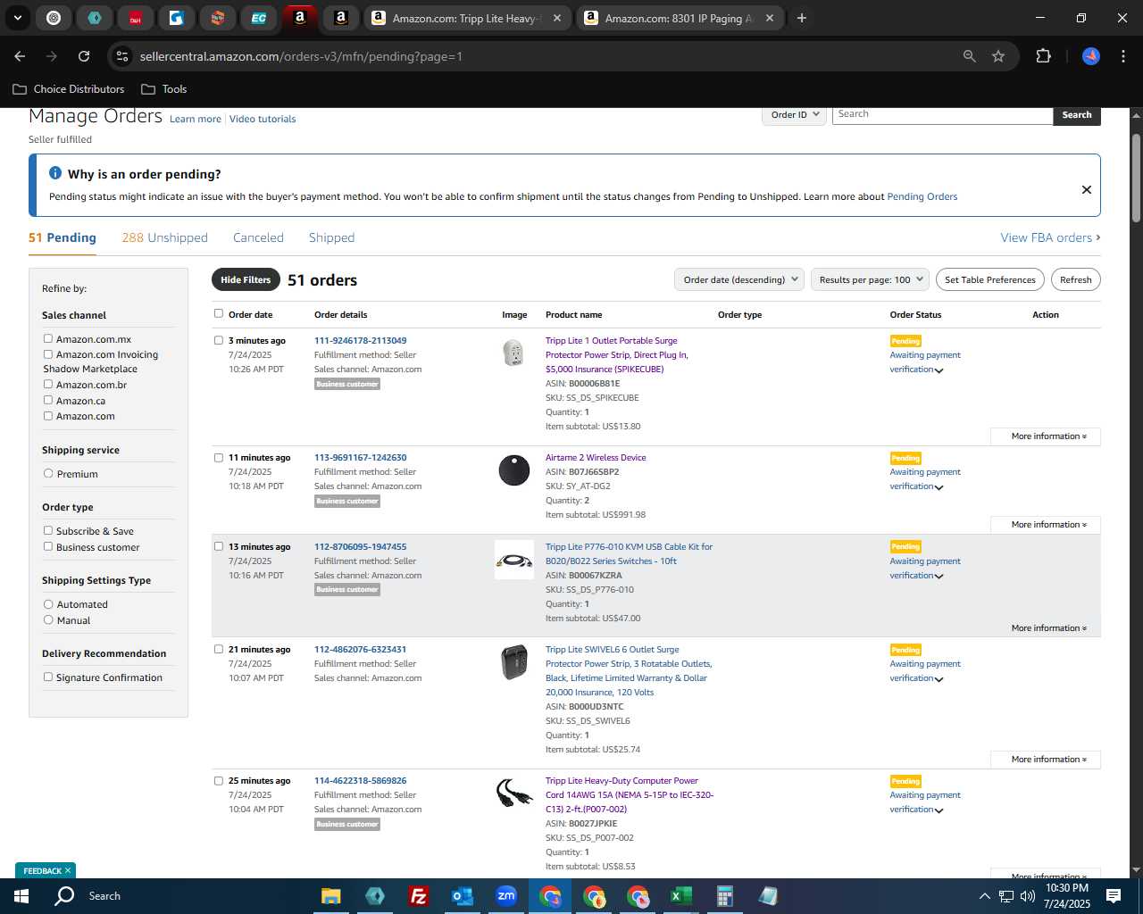Open Zoom from the taskbar
The image size is (1143, 914).
point(506,896)
